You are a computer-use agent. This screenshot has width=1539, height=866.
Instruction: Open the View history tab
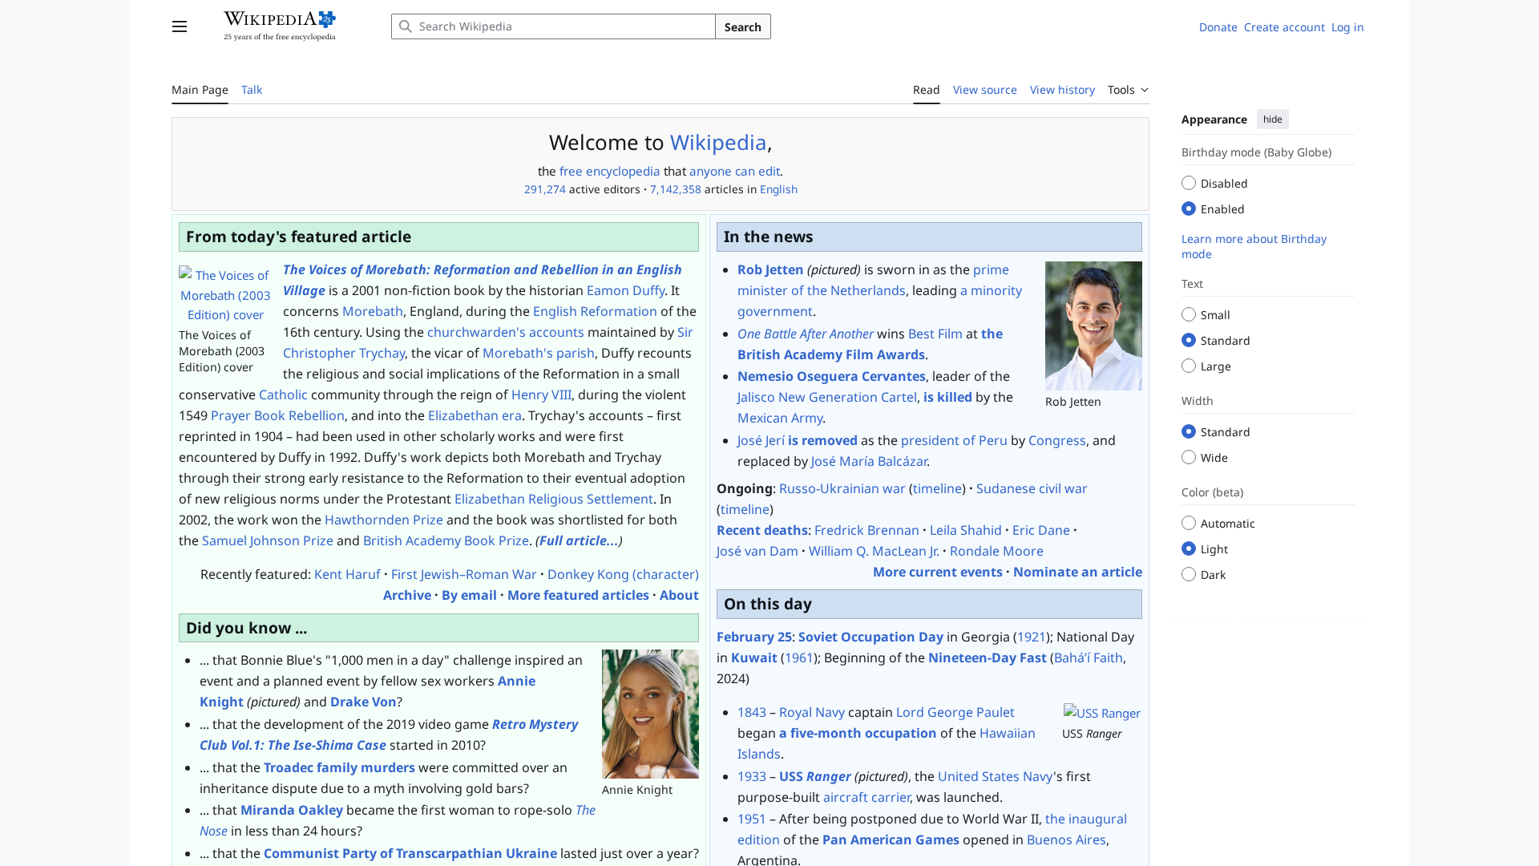click(1062, 90)
